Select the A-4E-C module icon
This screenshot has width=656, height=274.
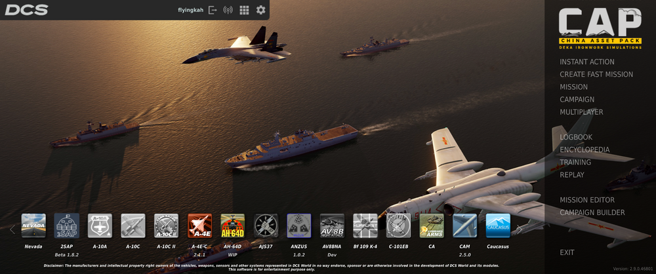[x=199, y=226]
